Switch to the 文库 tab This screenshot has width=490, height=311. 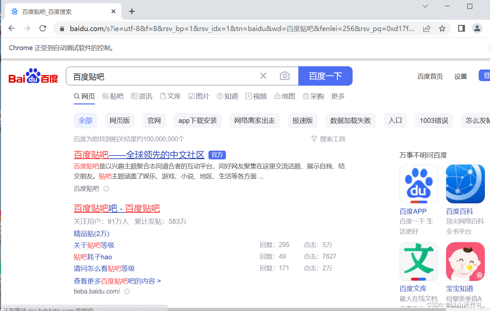click(171, 96)
